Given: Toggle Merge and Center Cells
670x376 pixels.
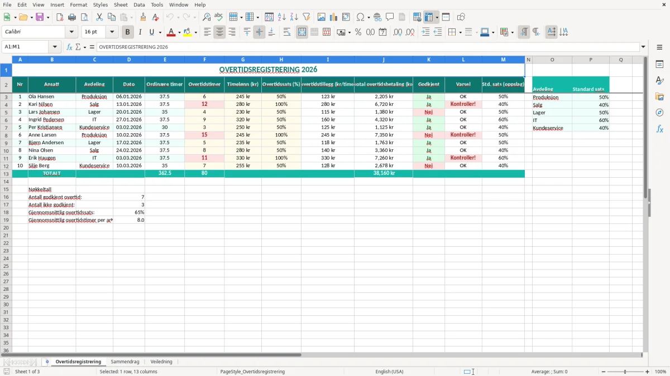Looking at the screenshot, I should click(302, 32).
